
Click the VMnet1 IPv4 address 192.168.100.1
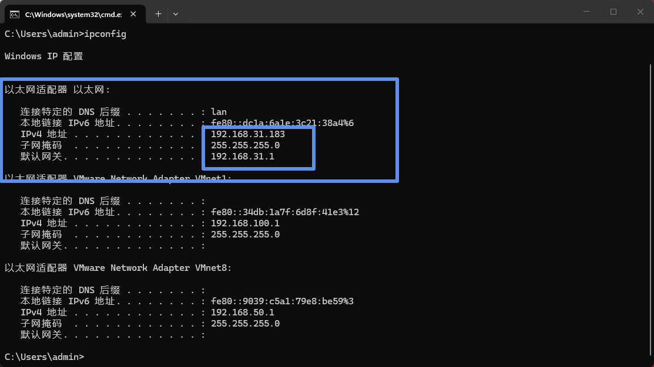pyautogui.click(x=245, y=223)
